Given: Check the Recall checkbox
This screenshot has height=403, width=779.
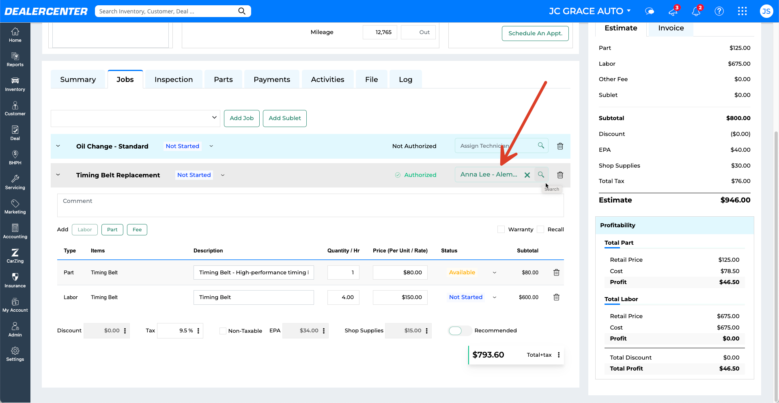Looking at the screenshot, I should tap(540, 229).
